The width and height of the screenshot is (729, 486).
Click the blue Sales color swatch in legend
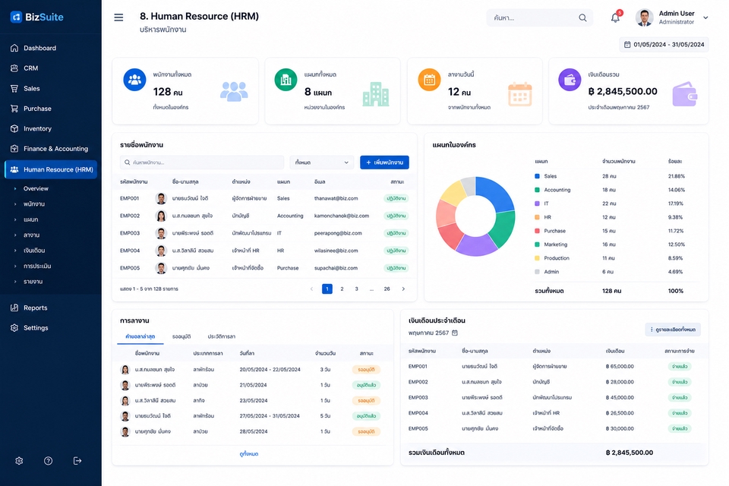tap(537, 176)
